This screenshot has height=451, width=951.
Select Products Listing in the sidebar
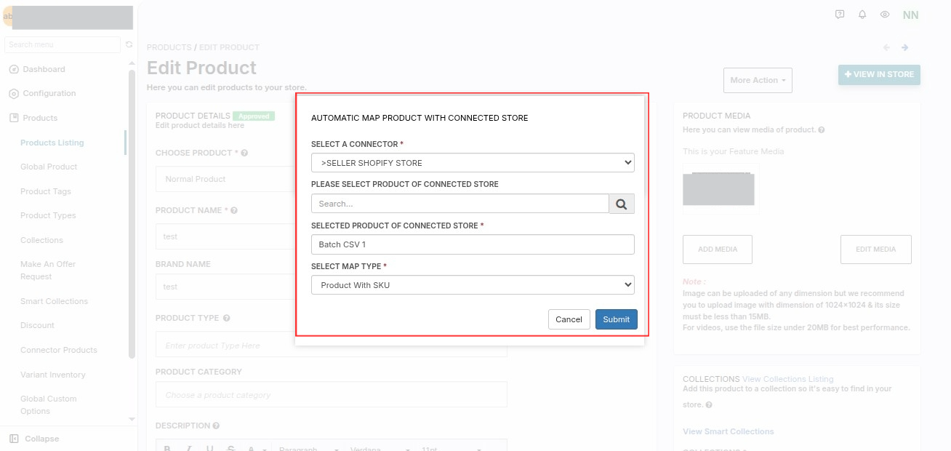coord(52,143)
